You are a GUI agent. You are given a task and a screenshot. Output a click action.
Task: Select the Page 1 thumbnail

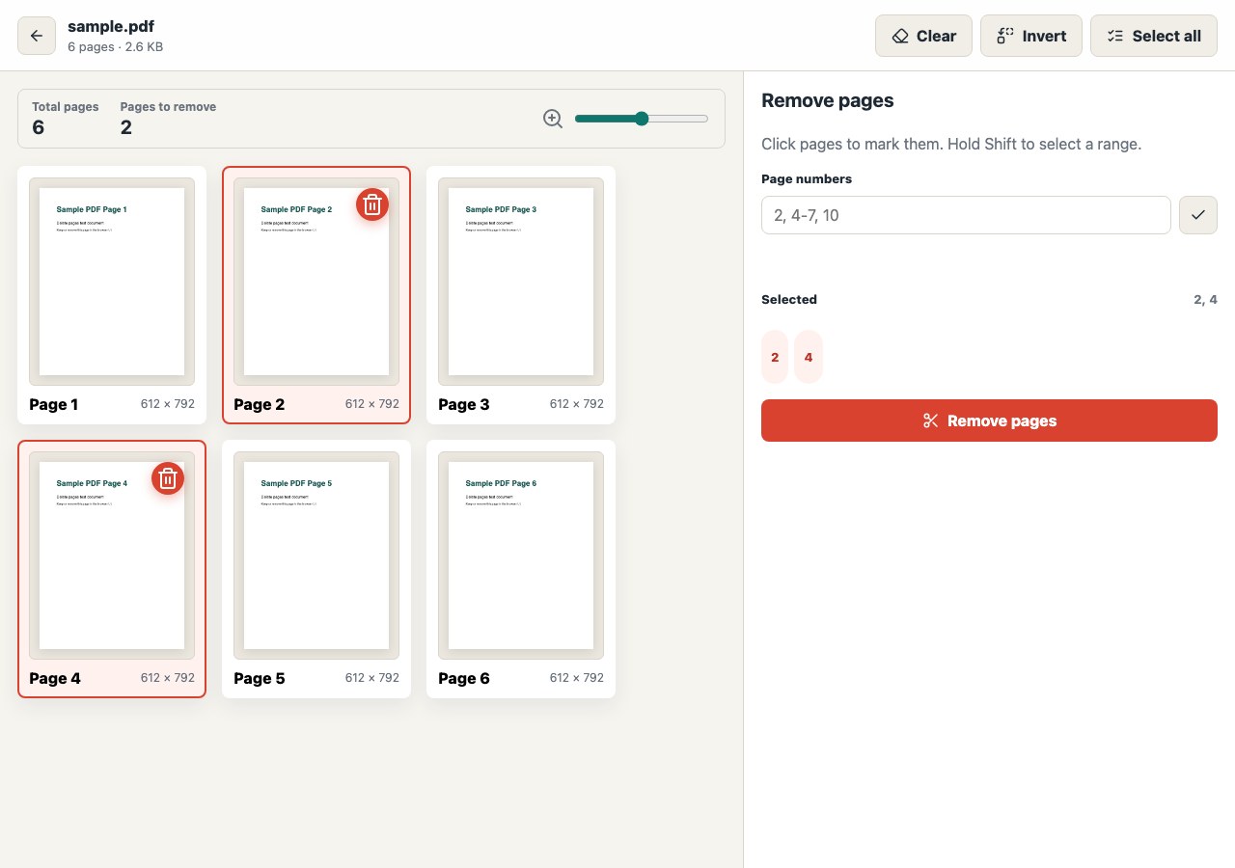pyautogui.click(x=112, y=295)
